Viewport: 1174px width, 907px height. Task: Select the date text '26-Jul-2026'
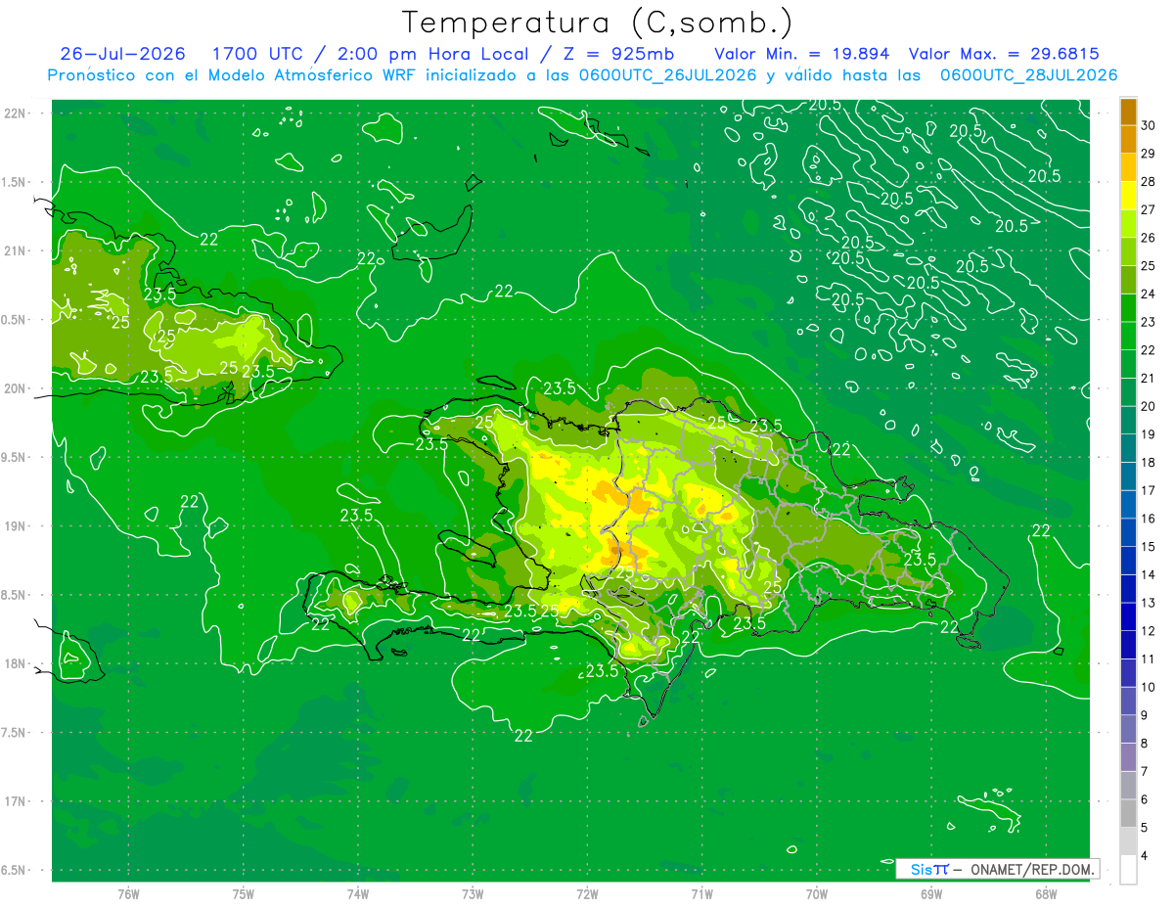point(122,54)
